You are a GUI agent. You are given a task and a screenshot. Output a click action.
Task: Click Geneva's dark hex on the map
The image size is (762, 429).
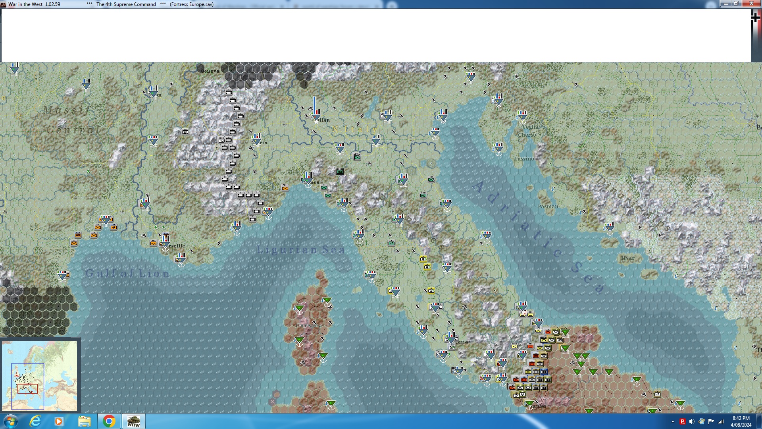tap(200, 68)
